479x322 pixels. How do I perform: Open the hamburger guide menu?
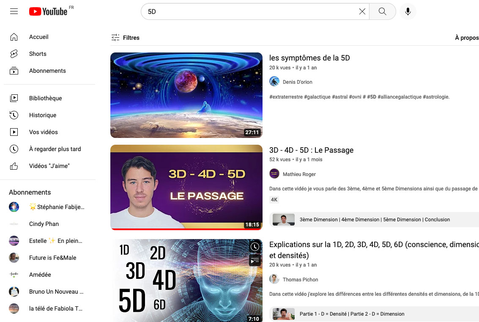coord(14,11)
